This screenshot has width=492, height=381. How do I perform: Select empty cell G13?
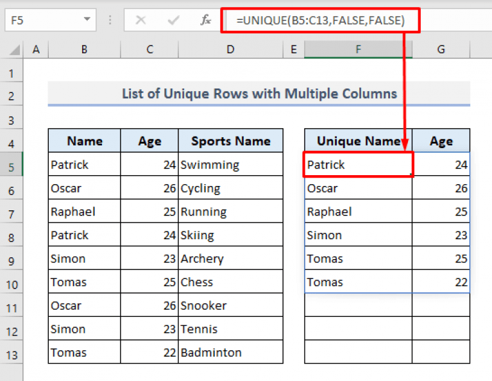[441, 352]
